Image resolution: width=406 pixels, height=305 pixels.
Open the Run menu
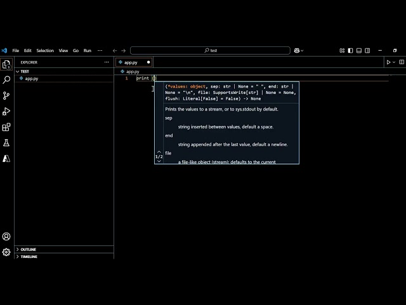point(88,51)
